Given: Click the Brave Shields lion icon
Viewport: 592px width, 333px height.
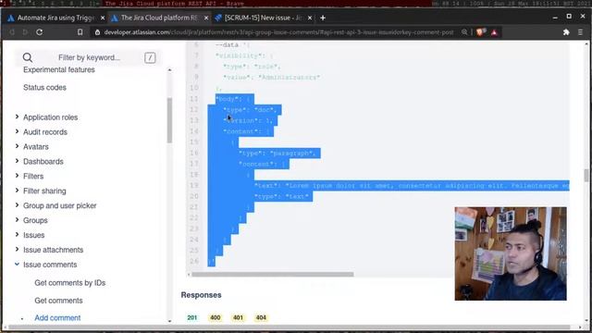Looking at the screenshot, I should coord(481,32).
